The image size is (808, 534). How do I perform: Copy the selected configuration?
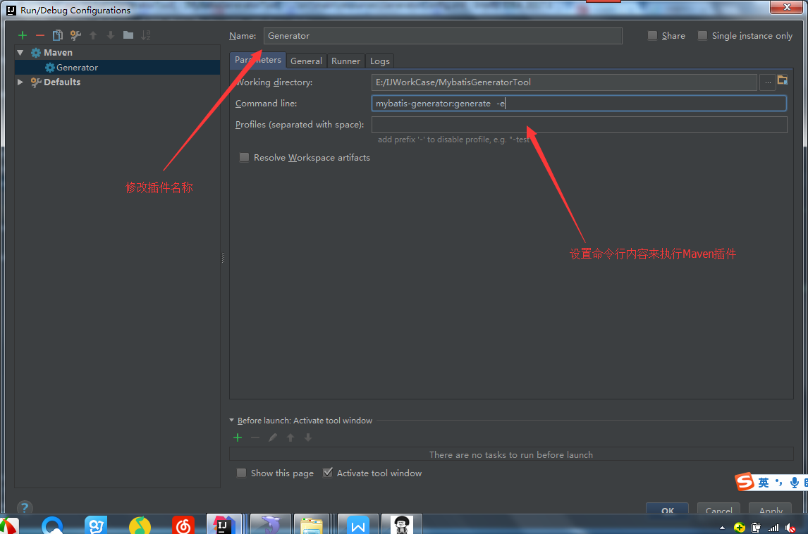tap(58, 35)
